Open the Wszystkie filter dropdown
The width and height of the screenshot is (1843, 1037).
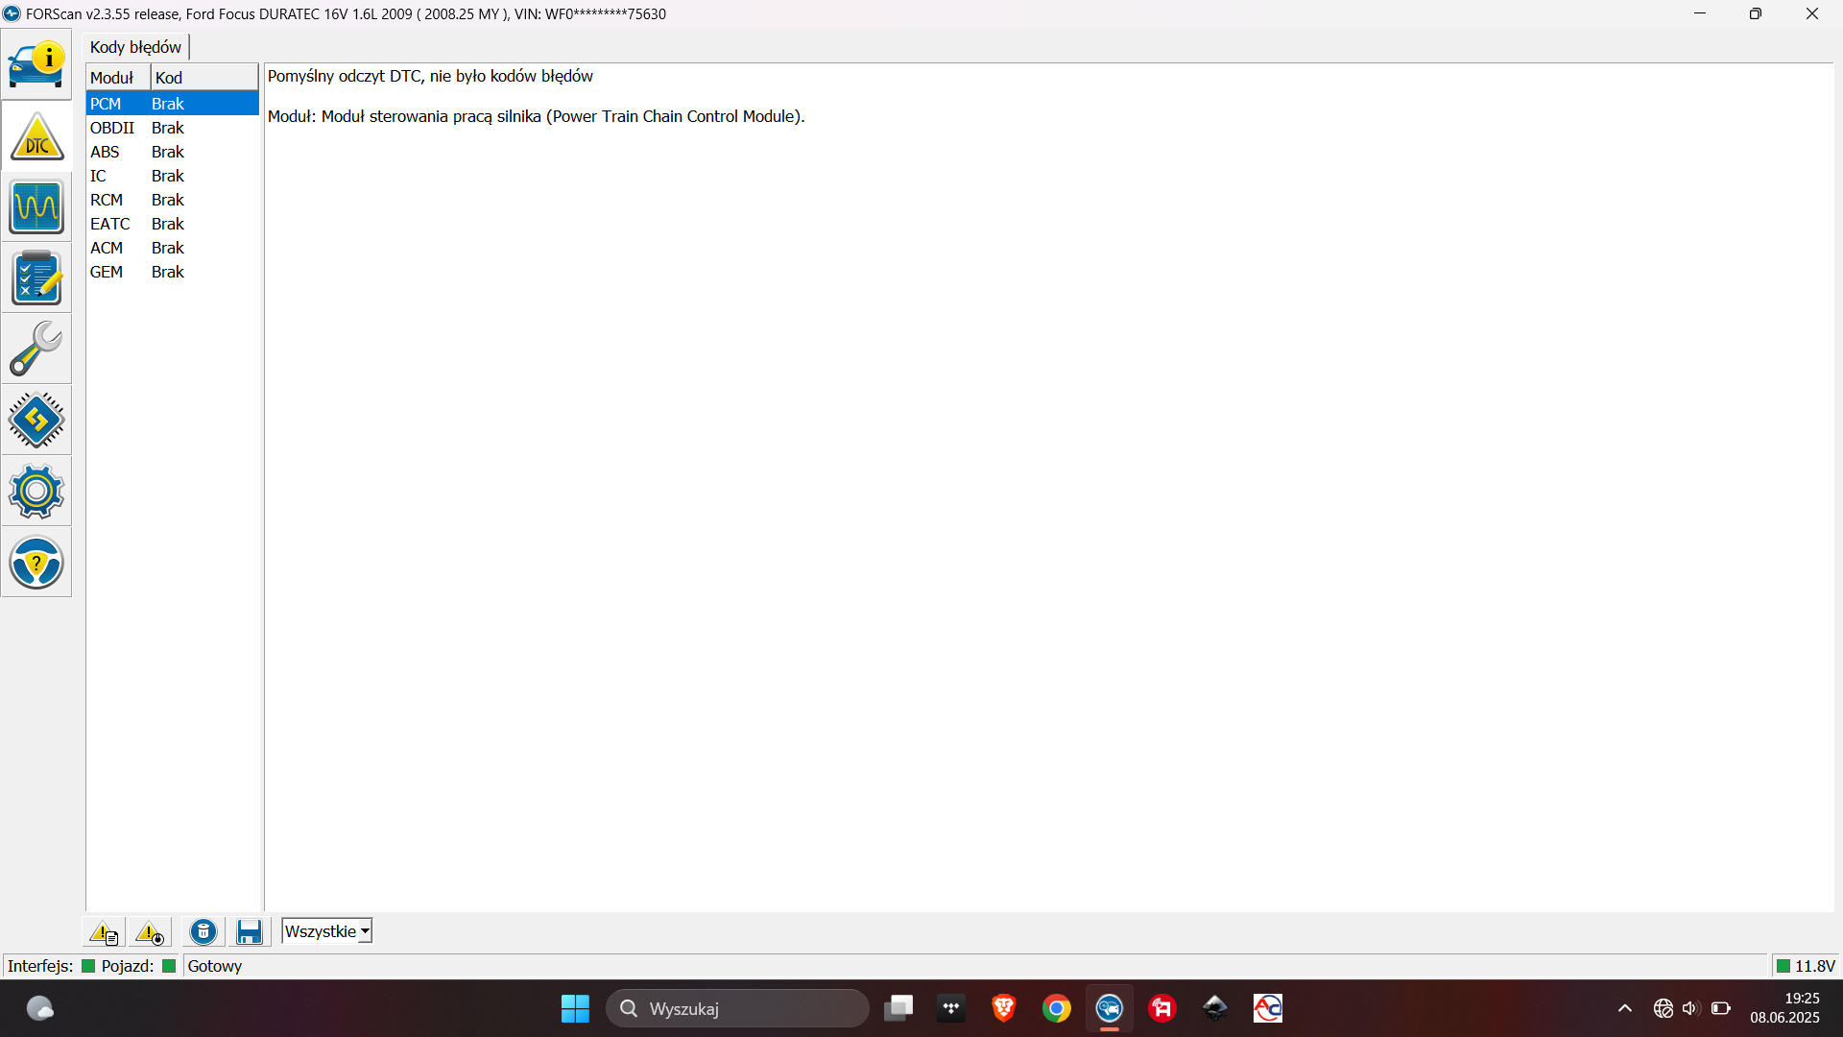pos(326,931)
